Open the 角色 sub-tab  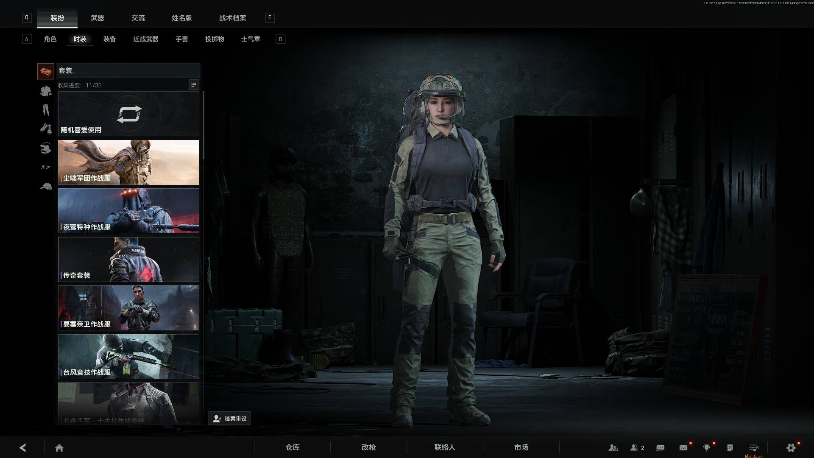(50, 39)
